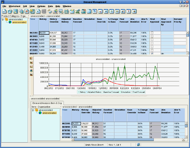
Task: Click top table scrollbar up arrow
Action: [x=188, y=33]
